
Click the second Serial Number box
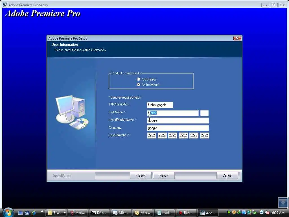tap(162, 135)
